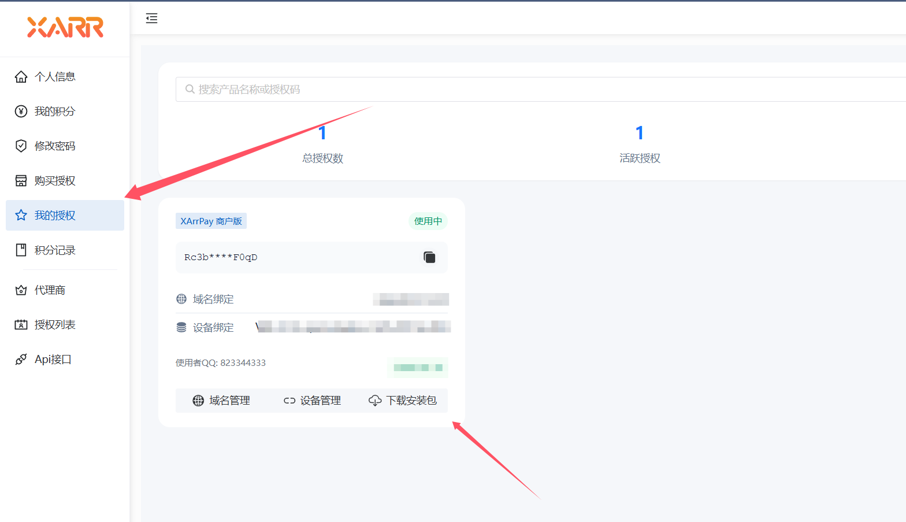The height and width of the screenshot is (522, 906).
Task: Click the blurred domain value next to 域名绑定
Action: tap(411, 299)
